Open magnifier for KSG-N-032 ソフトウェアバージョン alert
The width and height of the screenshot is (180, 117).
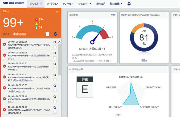(x=55, y=86)
